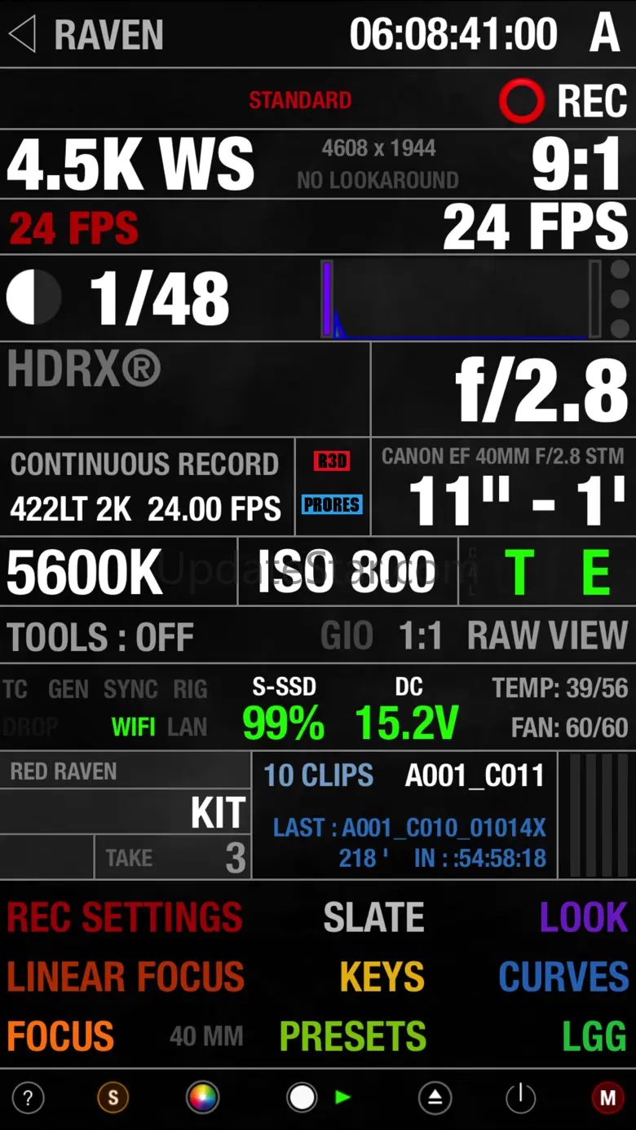The height and width of the screenshot is (1130, 636).
Task: Open the CONTINUOUS RECORD mode setting
Action: pos(144,464)
